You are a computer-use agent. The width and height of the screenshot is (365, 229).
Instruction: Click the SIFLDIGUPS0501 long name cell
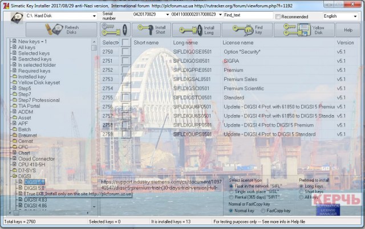pyautogui.click(x=192, y=134)
